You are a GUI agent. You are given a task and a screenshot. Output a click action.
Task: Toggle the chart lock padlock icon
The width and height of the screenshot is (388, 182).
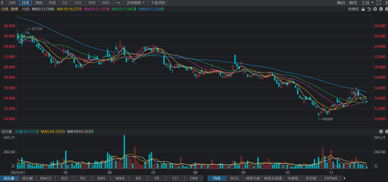click(x=363, y=9)
